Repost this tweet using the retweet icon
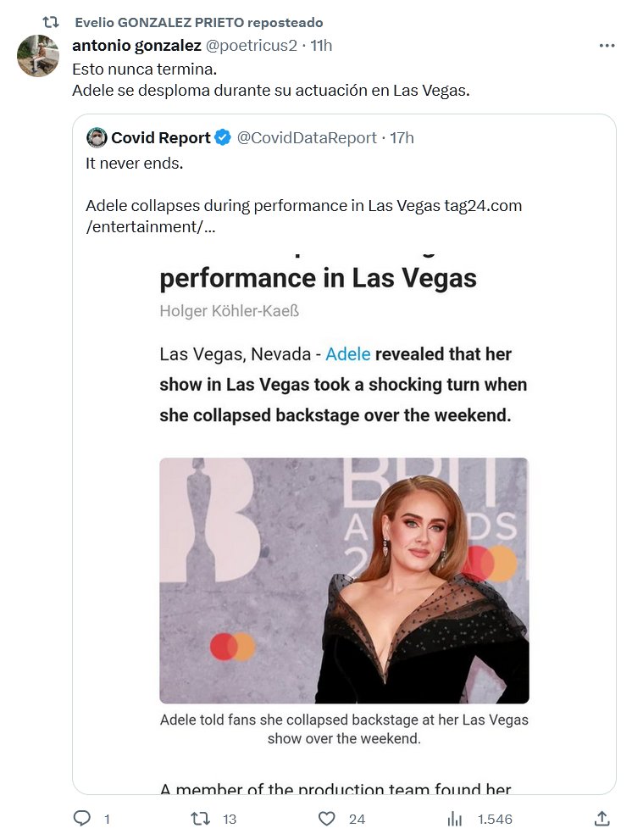 click(200, 818)
